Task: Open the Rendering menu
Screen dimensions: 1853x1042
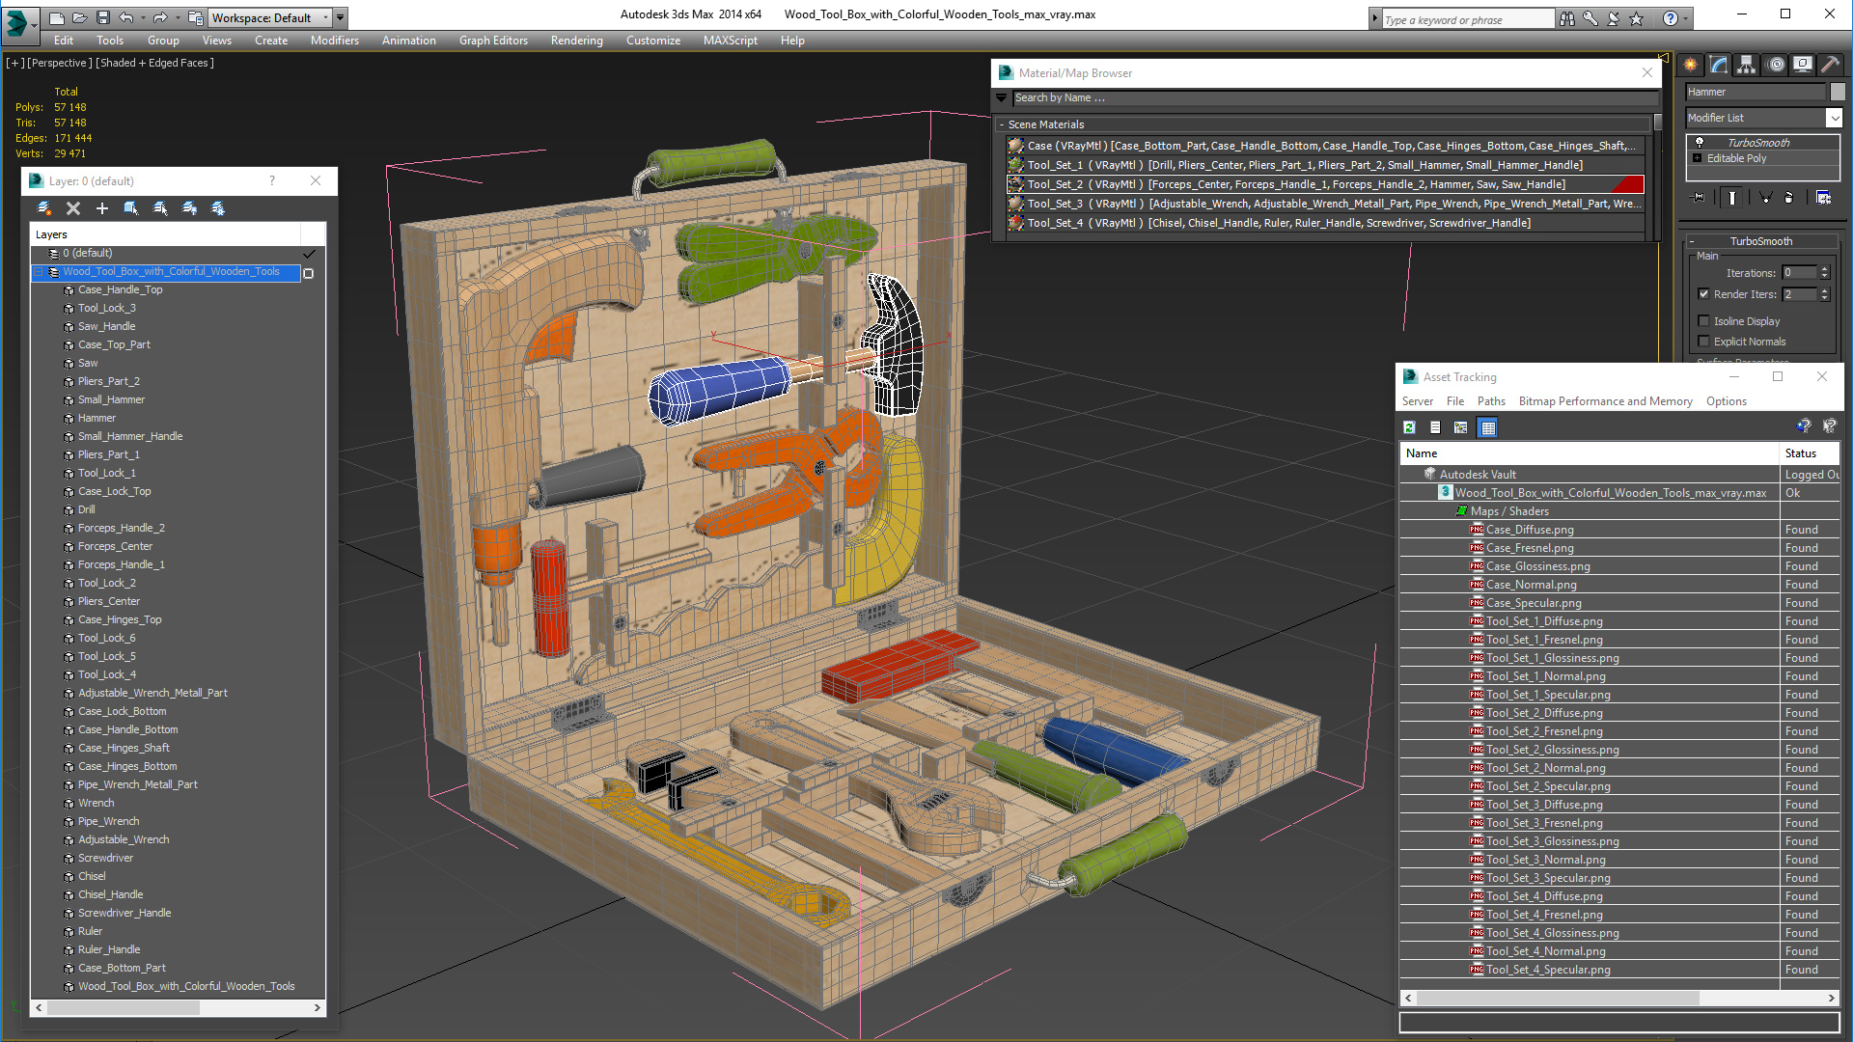Action: pos(576,41)
